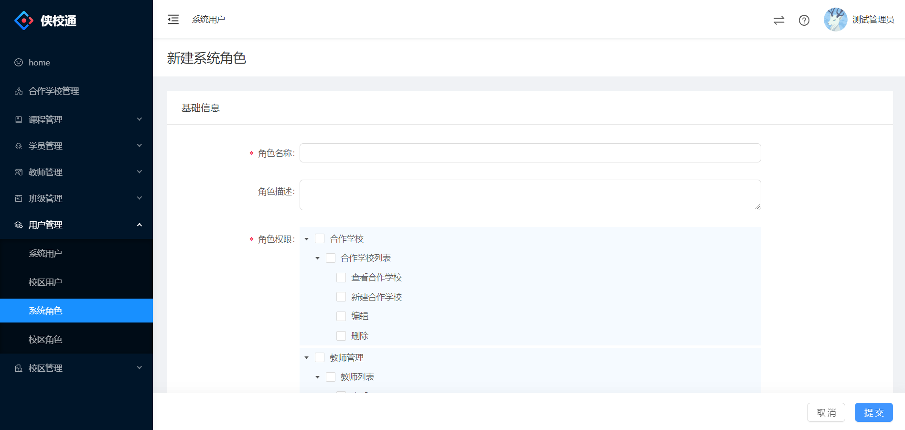Click the 取消 cancel button
Image resolution: width=905 pixels, height=430 pixels.
point(826,412)
